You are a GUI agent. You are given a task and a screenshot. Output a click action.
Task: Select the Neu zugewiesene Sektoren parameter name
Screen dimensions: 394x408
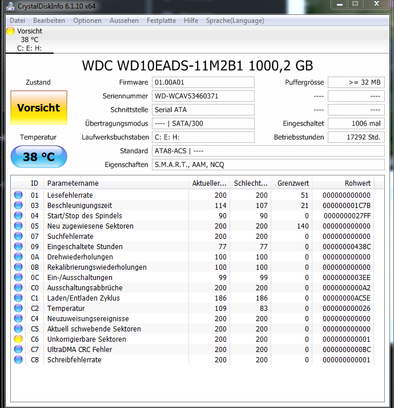[90, 226]
